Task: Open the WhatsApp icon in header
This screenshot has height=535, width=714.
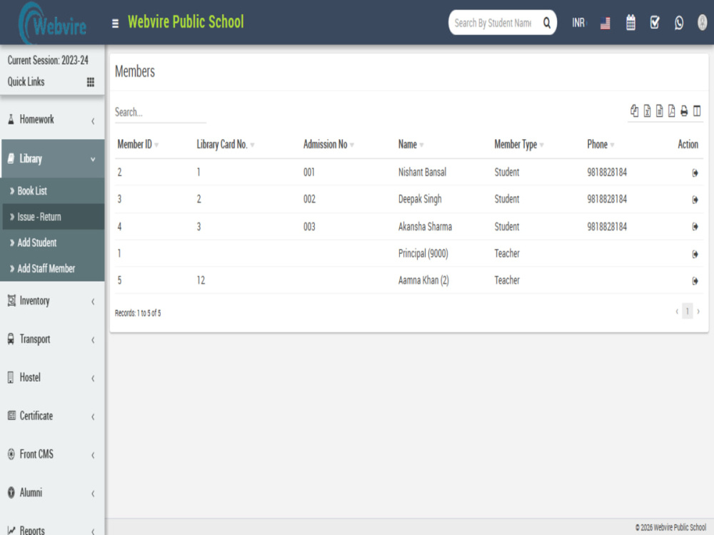Action: click(679, 23)
